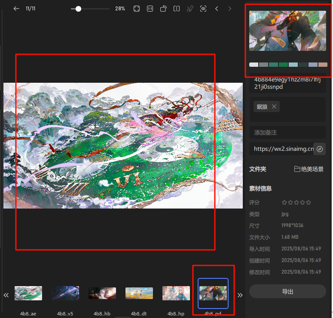Rotate the image with the rotate icon
The width and height of the screenshot is (333, 318).
[163, 9]
